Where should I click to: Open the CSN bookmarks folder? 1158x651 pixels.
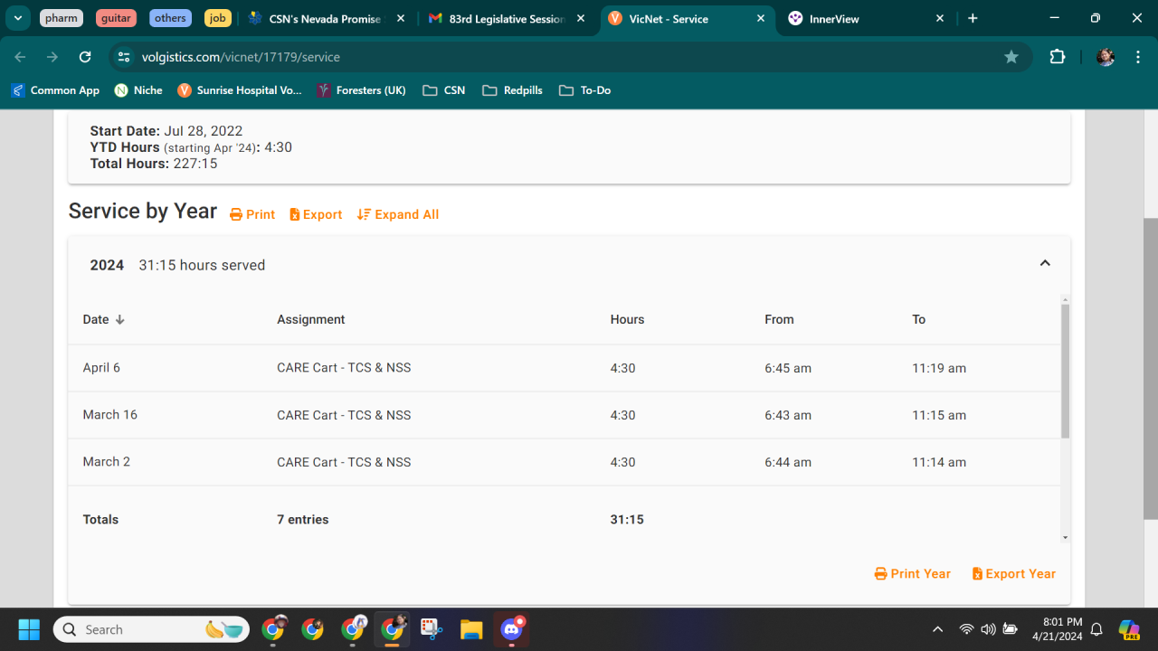[444, 90]
